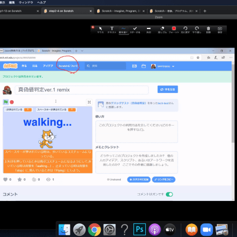Click the instructions 使い方 text box
The image size is (237, 237).
click(x=136, y=132)
